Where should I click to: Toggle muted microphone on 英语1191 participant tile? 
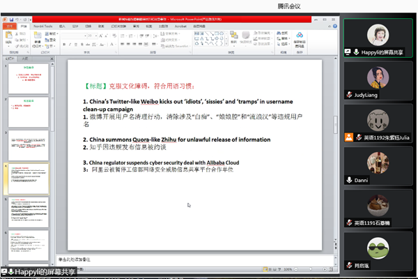349,223
